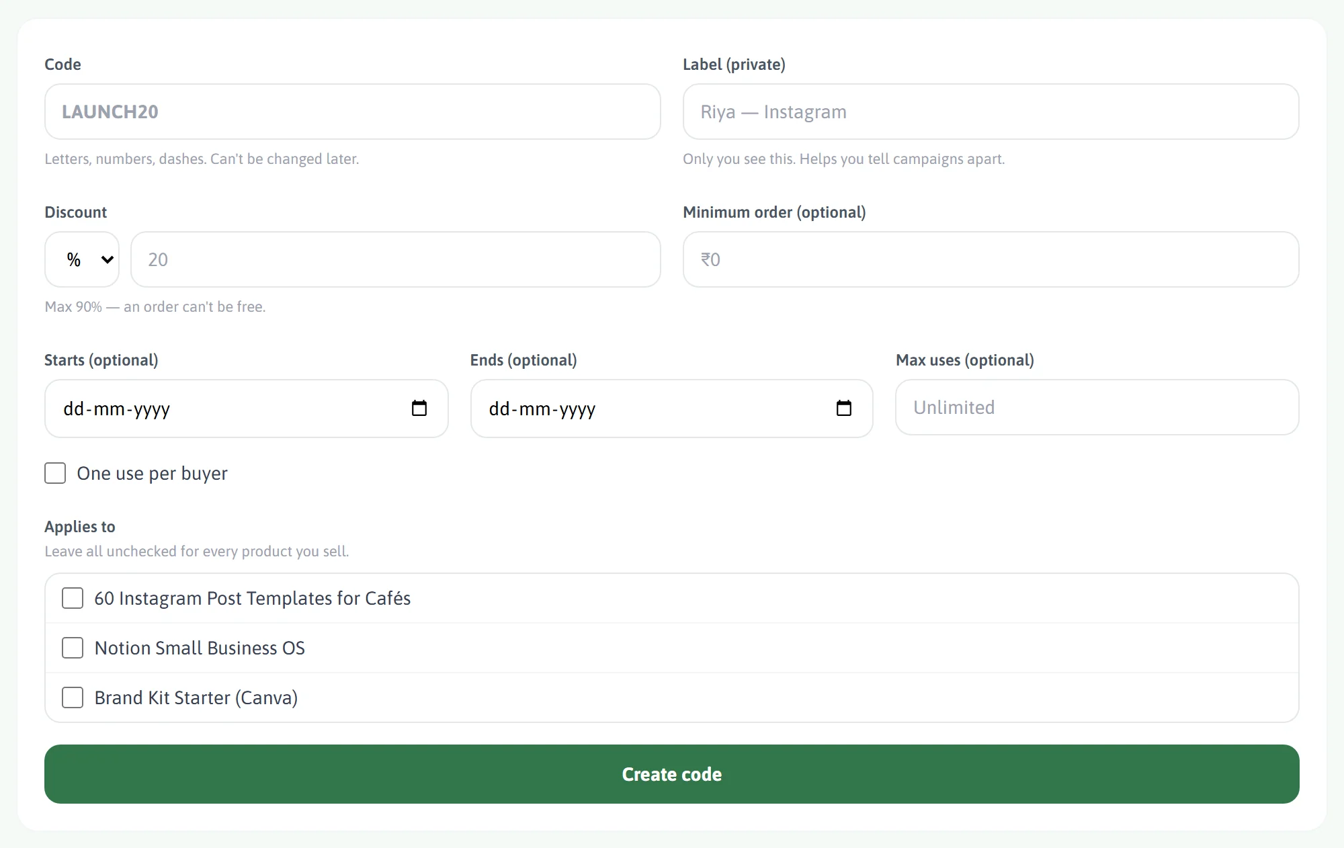Click the "Starts (optional)" label
This screenshot has width=1344, height=848.
tap(101, 360)
